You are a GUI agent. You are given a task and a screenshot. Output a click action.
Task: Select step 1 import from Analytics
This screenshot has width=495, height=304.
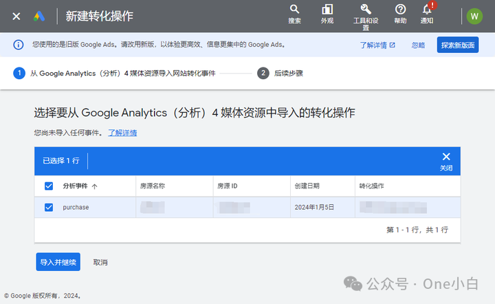[114, 73]
